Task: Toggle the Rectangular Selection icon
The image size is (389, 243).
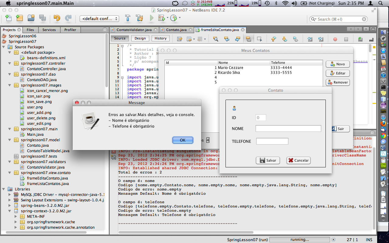Action: point(259,39)
